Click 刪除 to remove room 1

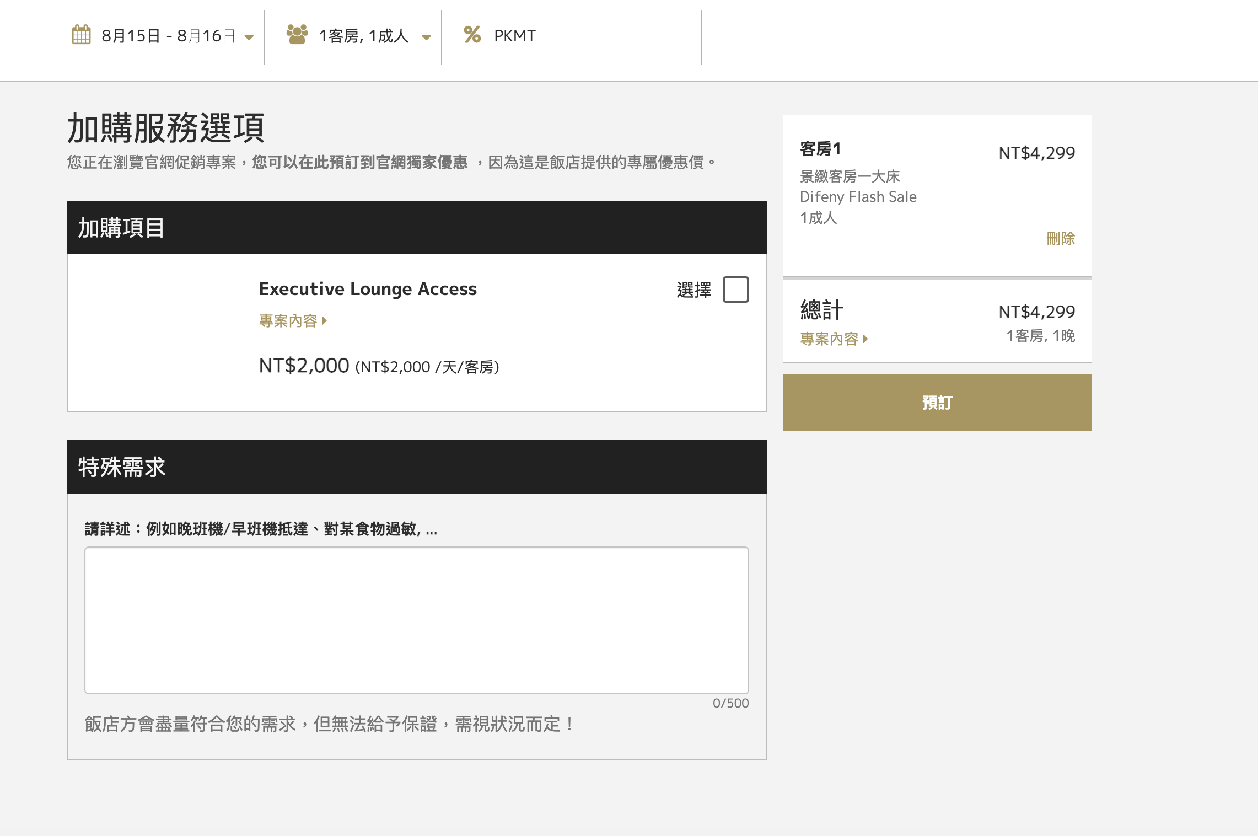coord(1061,239)
